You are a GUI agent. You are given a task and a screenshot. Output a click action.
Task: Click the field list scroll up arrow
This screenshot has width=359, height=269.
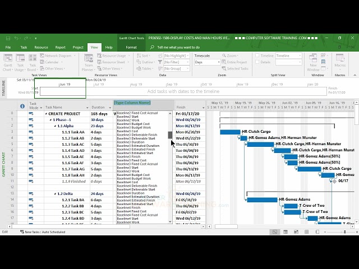[170, 113]
